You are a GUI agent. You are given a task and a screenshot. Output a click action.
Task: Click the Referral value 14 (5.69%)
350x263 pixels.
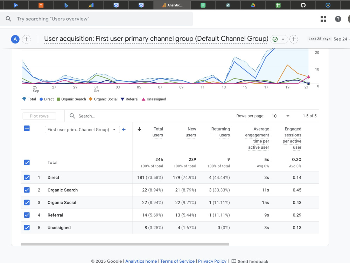tap(153, 215)
